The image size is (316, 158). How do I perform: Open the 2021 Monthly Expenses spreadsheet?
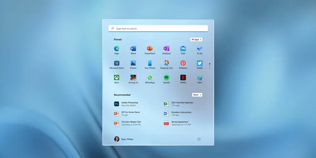point(178,104)
